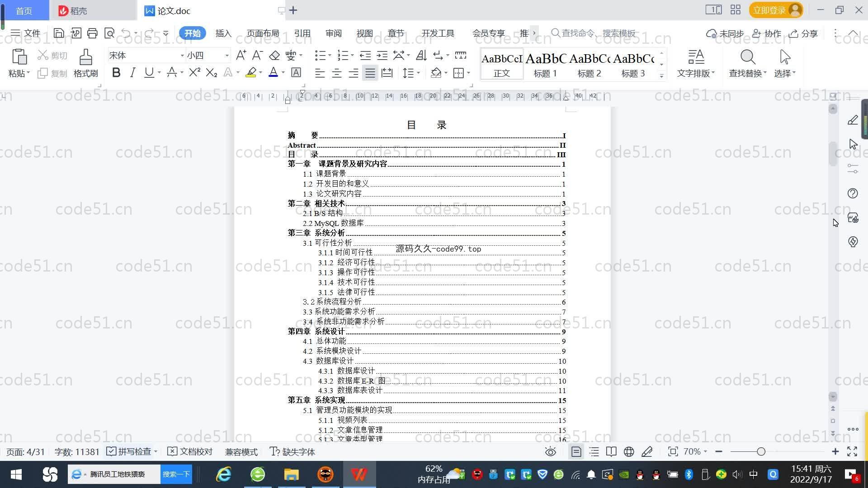Click the Collaborate button 协作
This screenshot has height=488, width=868.
(x=767, y=33)
